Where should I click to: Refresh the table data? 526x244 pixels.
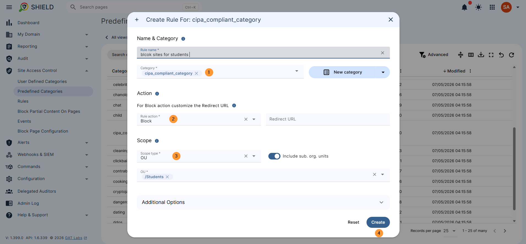(x=511, y=55)
